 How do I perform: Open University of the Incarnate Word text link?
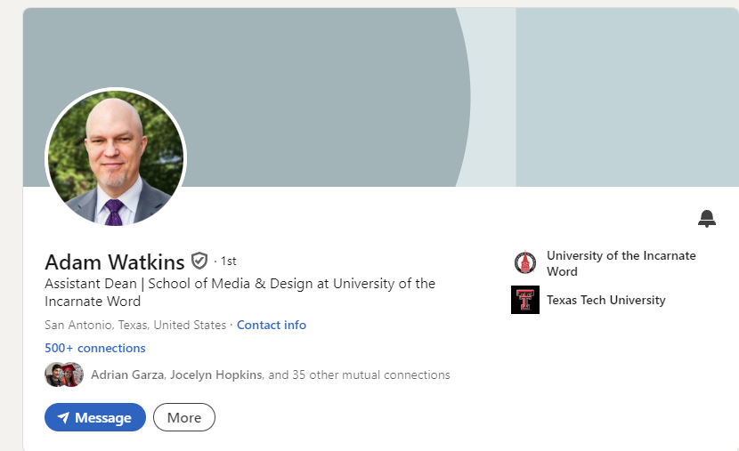pyautogui.click(x=621, y=263)
